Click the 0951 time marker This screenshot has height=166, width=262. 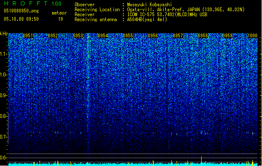28,36
